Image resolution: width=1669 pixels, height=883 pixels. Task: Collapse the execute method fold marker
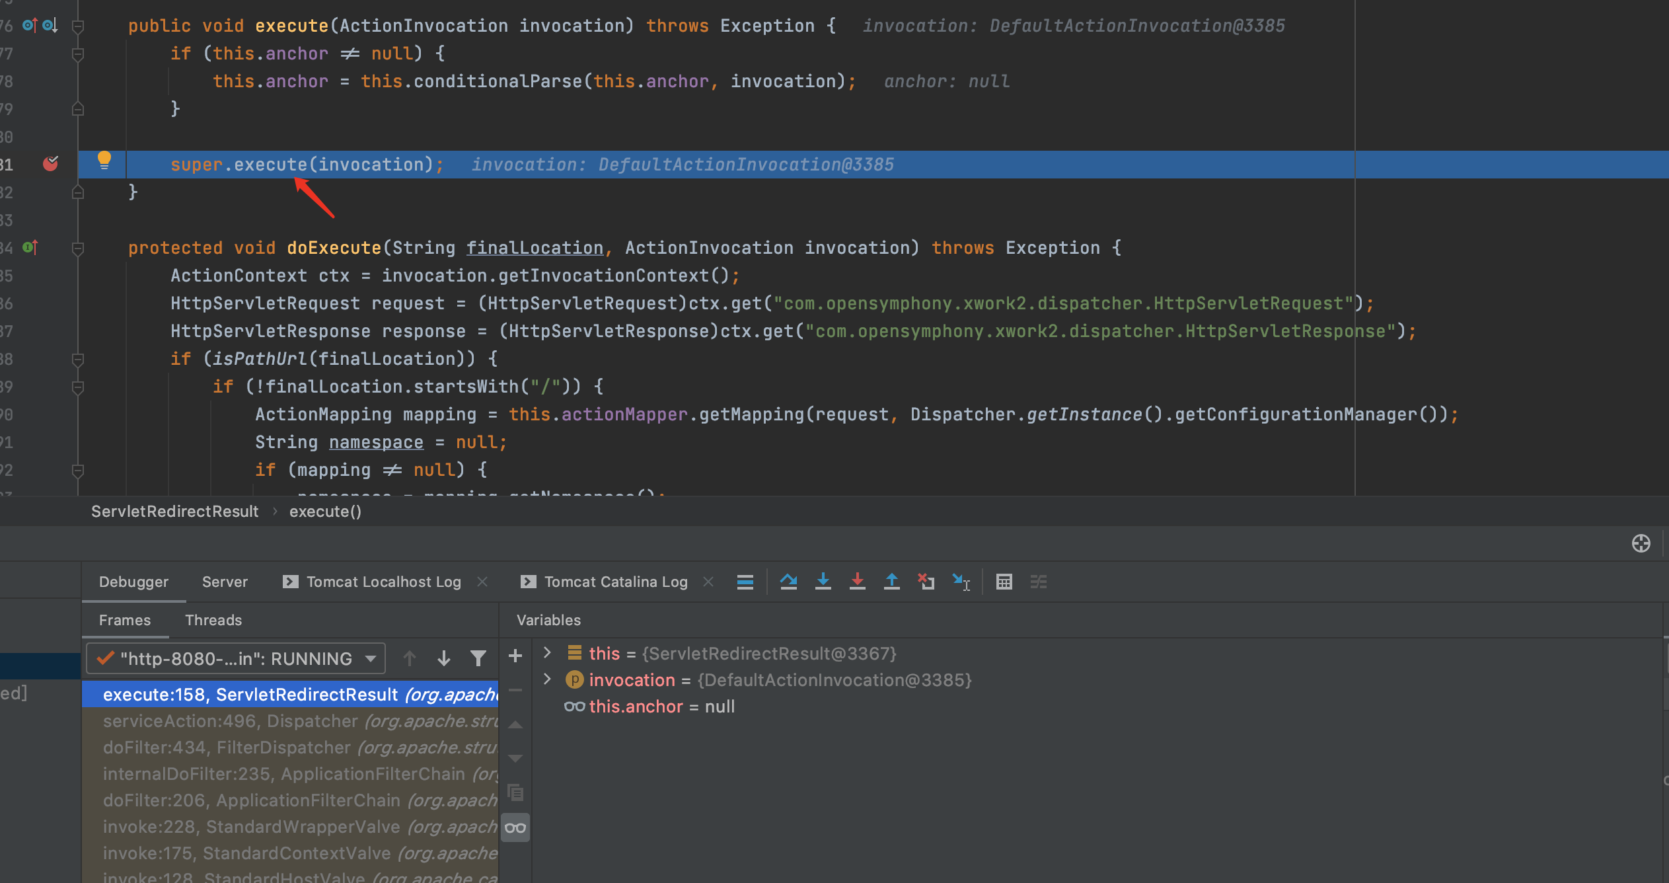77,26
